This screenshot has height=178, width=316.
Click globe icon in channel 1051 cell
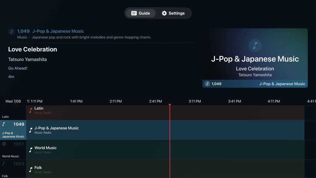pyautogui.click(x=4, y=144)
